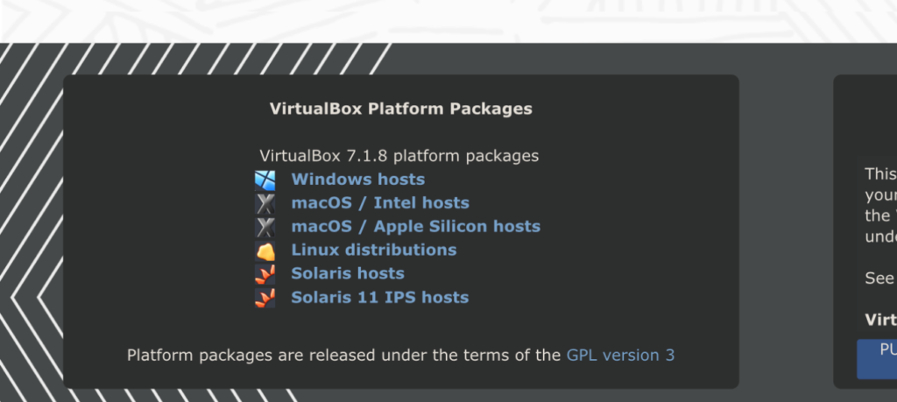Click the partially visible blue PU button
The image size is (897, 402).
coord(876,359)
